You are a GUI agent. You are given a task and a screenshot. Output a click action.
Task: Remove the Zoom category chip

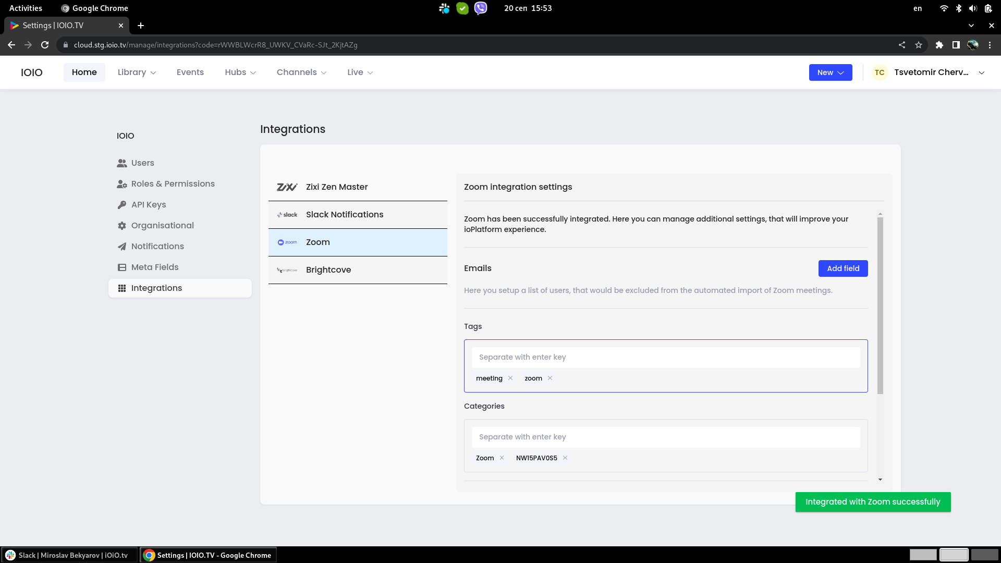[502, 458]
